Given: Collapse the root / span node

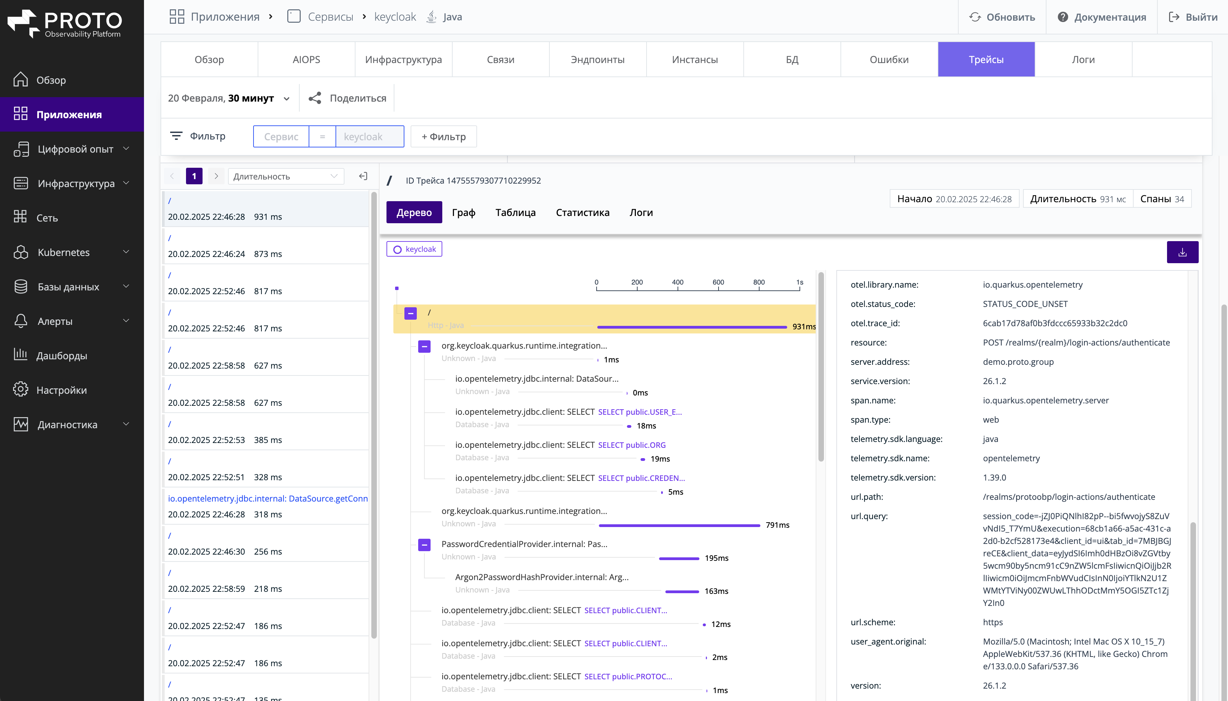Looking at the screenshot, I should point(410,313).
